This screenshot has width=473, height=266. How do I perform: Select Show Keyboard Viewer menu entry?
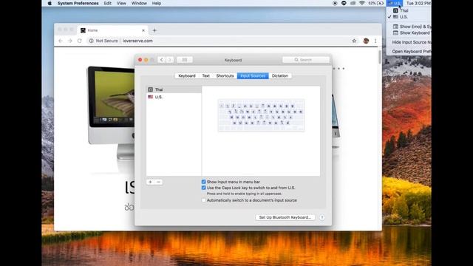pyautogui.click(x=409, y=33)
